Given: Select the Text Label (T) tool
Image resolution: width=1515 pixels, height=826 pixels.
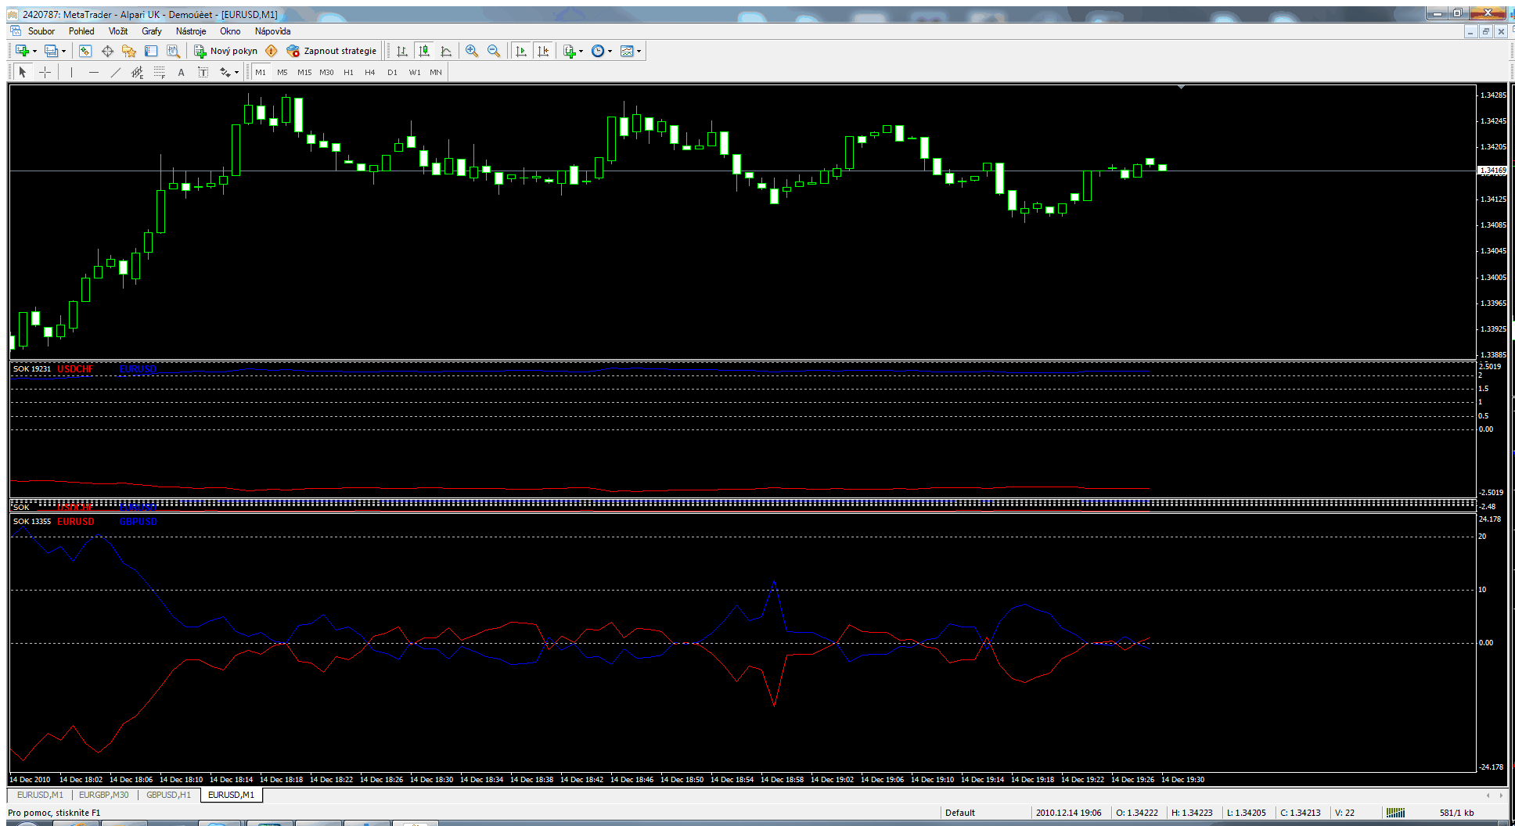Looking at the screenshot, I should click(x=203, y=72).
